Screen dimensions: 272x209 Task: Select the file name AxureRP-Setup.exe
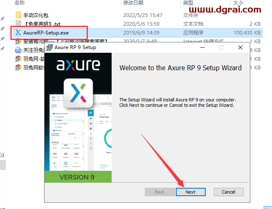click(46, 33)
